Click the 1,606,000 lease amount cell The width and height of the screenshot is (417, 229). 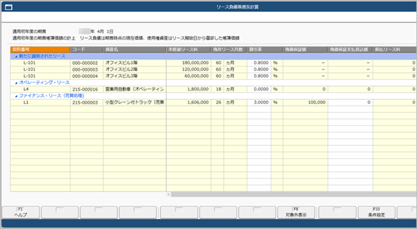189,103
